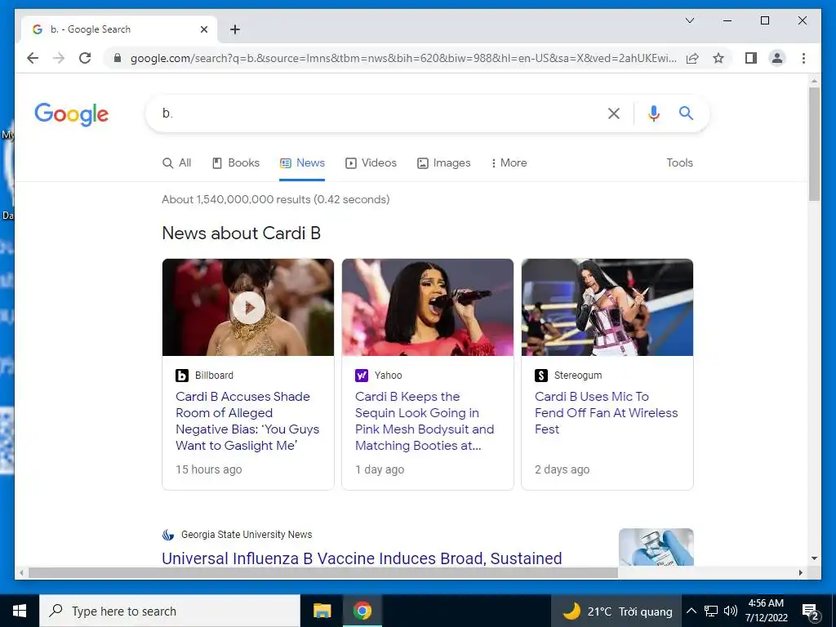Screen dimensions: 836x627
Task: Open the search Tools options
Action: pos(679,162)
